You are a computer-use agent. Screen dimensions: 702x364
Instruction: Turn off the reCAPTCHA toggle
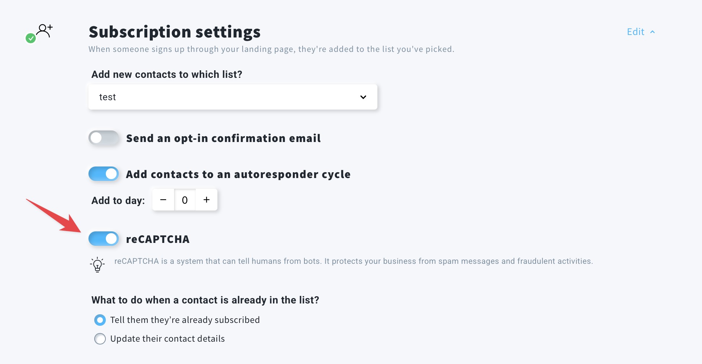pyautogui.click(x=104, y=239)
